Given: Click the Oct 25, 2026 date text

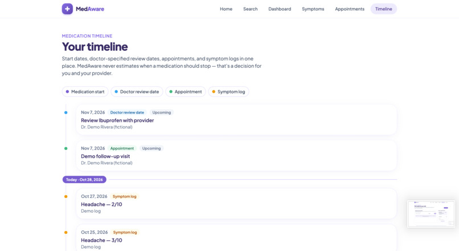Looking at the screenshot, I should [x=95, y=232].
